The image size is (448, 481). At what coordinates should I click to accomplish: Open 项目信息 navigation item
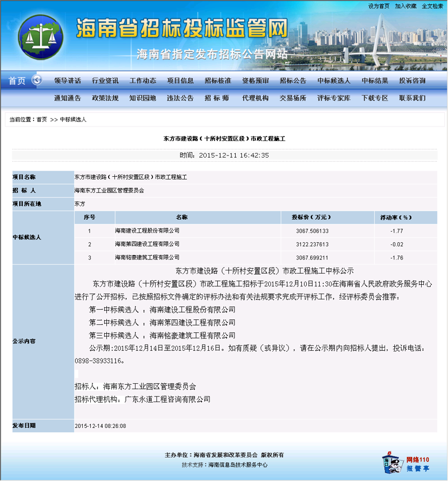click(180, 81)
